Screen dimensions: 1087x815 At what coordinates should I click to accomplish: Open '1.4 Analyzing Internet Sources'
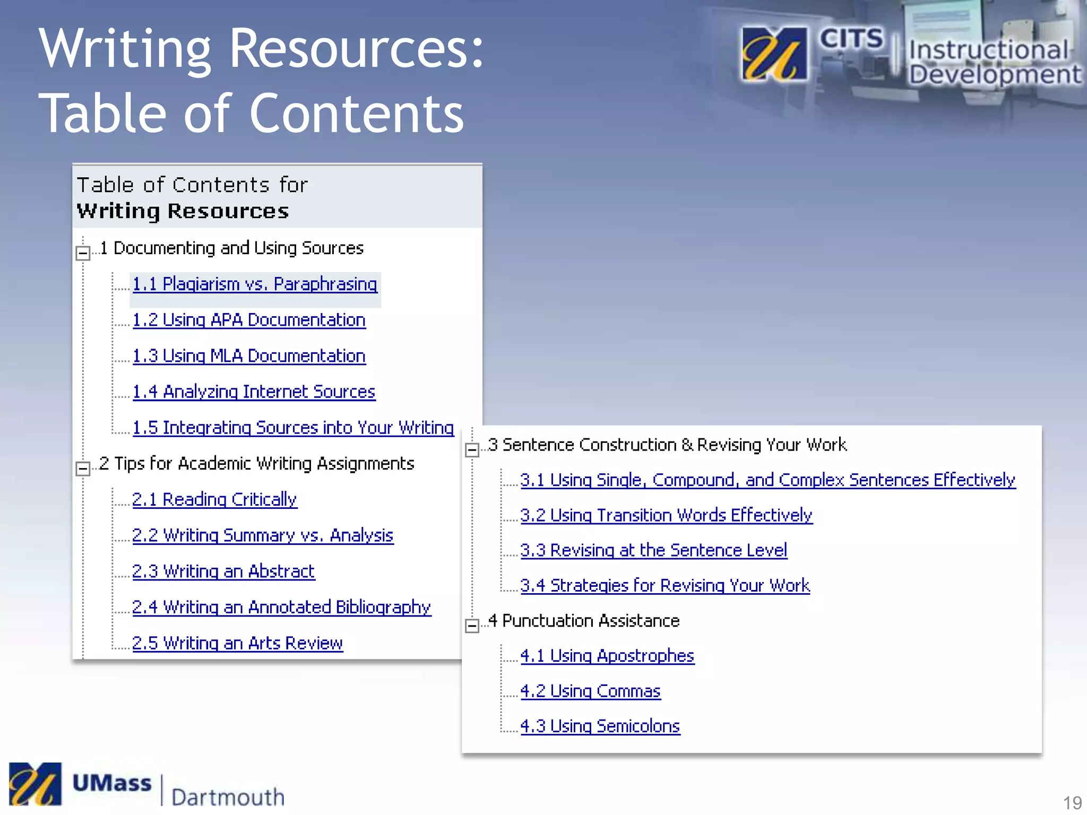click(254, 392)
